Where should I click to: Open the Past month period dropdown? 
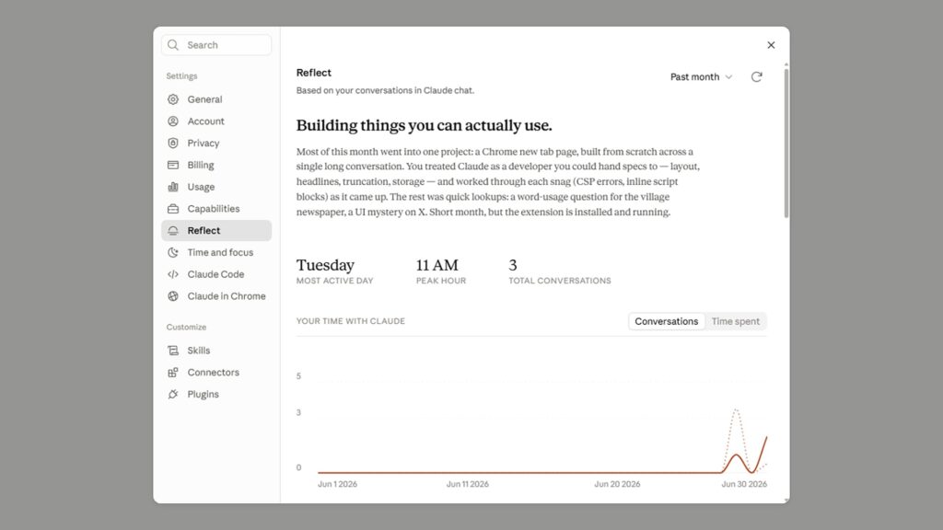click(701, 77)
